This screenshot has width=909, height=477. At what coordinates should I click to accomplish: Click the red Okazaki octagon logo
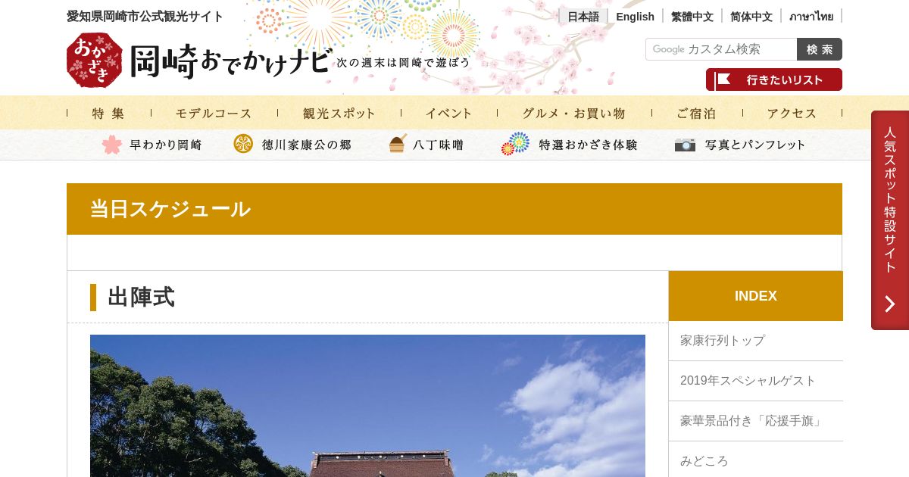[x=95, y=60]
